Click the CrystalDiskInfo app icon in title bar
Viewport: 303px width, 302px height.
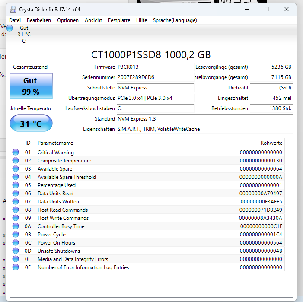coord(13,9)
